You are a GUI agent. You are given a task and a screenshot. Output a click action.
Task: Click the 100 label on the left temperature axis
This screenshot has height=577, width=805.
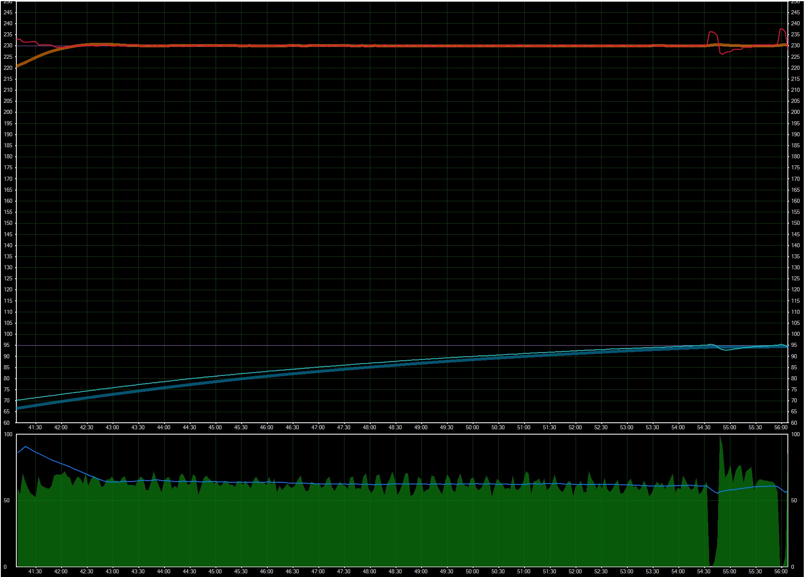tap(8, 334)
